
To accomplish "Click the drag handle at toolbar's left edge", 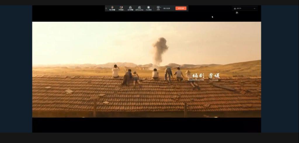I will coord(106,8).
